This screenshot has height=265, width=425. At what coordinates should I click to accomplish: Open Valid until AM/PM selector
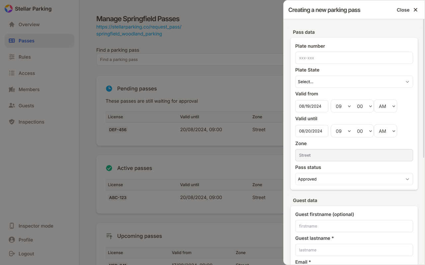(385, 131)
